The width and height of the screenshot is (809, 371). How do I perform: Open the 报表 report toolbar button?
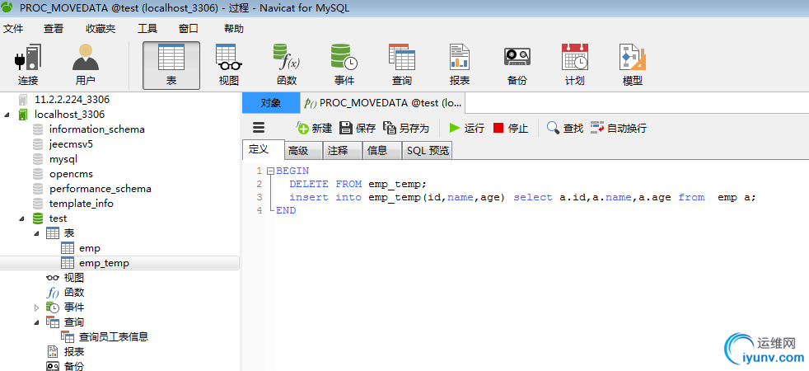tap(459, 65)
